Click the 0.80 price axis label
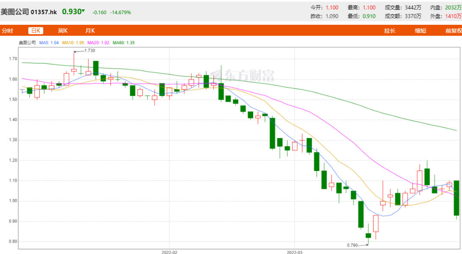This screenshot has height=254, width=462. point(13,242)
